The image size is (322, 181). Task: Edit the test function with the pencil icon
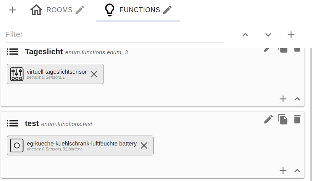click(x=269, y=119)
